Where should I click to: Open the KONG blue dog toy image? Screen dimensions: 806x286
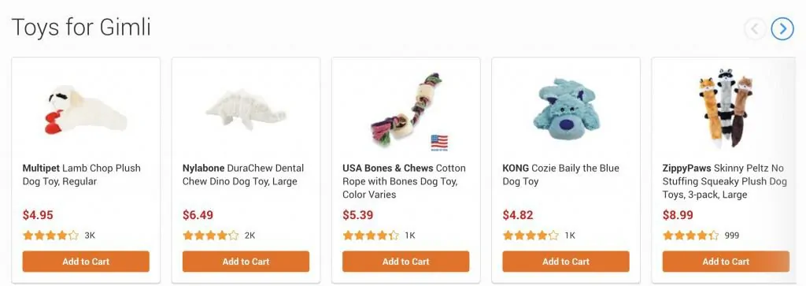click(x=565, y=110)
